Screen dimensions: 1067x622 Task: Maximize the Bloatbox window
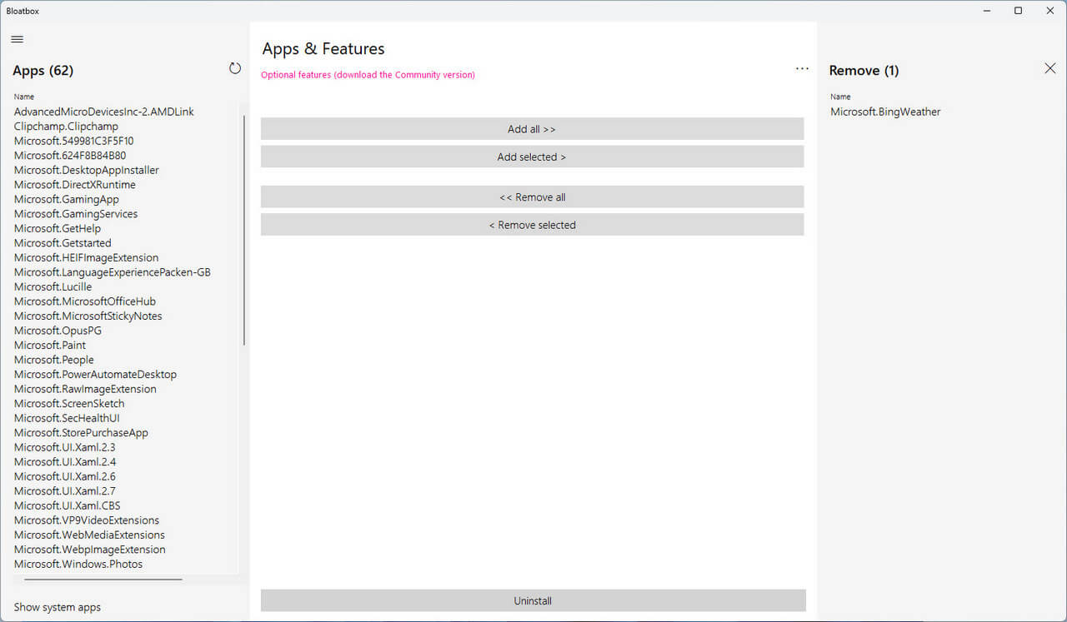(x=1018, y=11)
